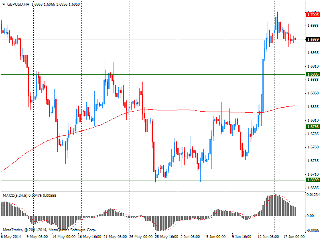Open the GBPUSD,H4 chart dropdown arrow

pos(4,4)
